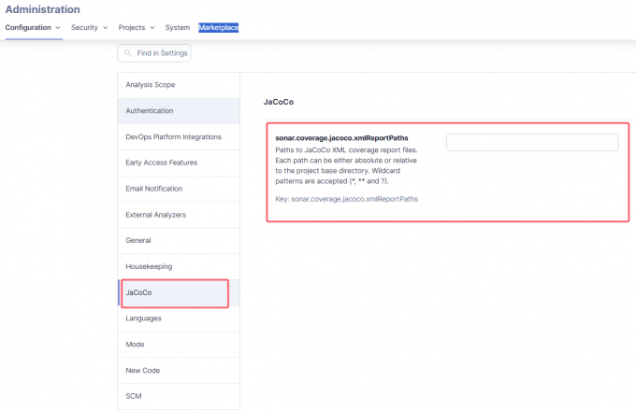Click the search magnifier icon in Find in Settings
636x411 pixels.
click(x=128, y=53)
